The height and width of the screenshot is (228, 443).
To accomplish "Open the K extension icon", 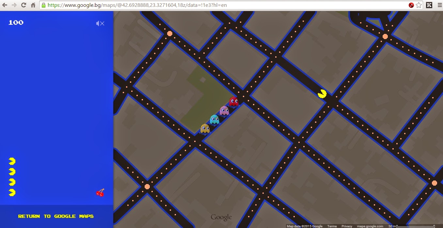I will point(429,5).
